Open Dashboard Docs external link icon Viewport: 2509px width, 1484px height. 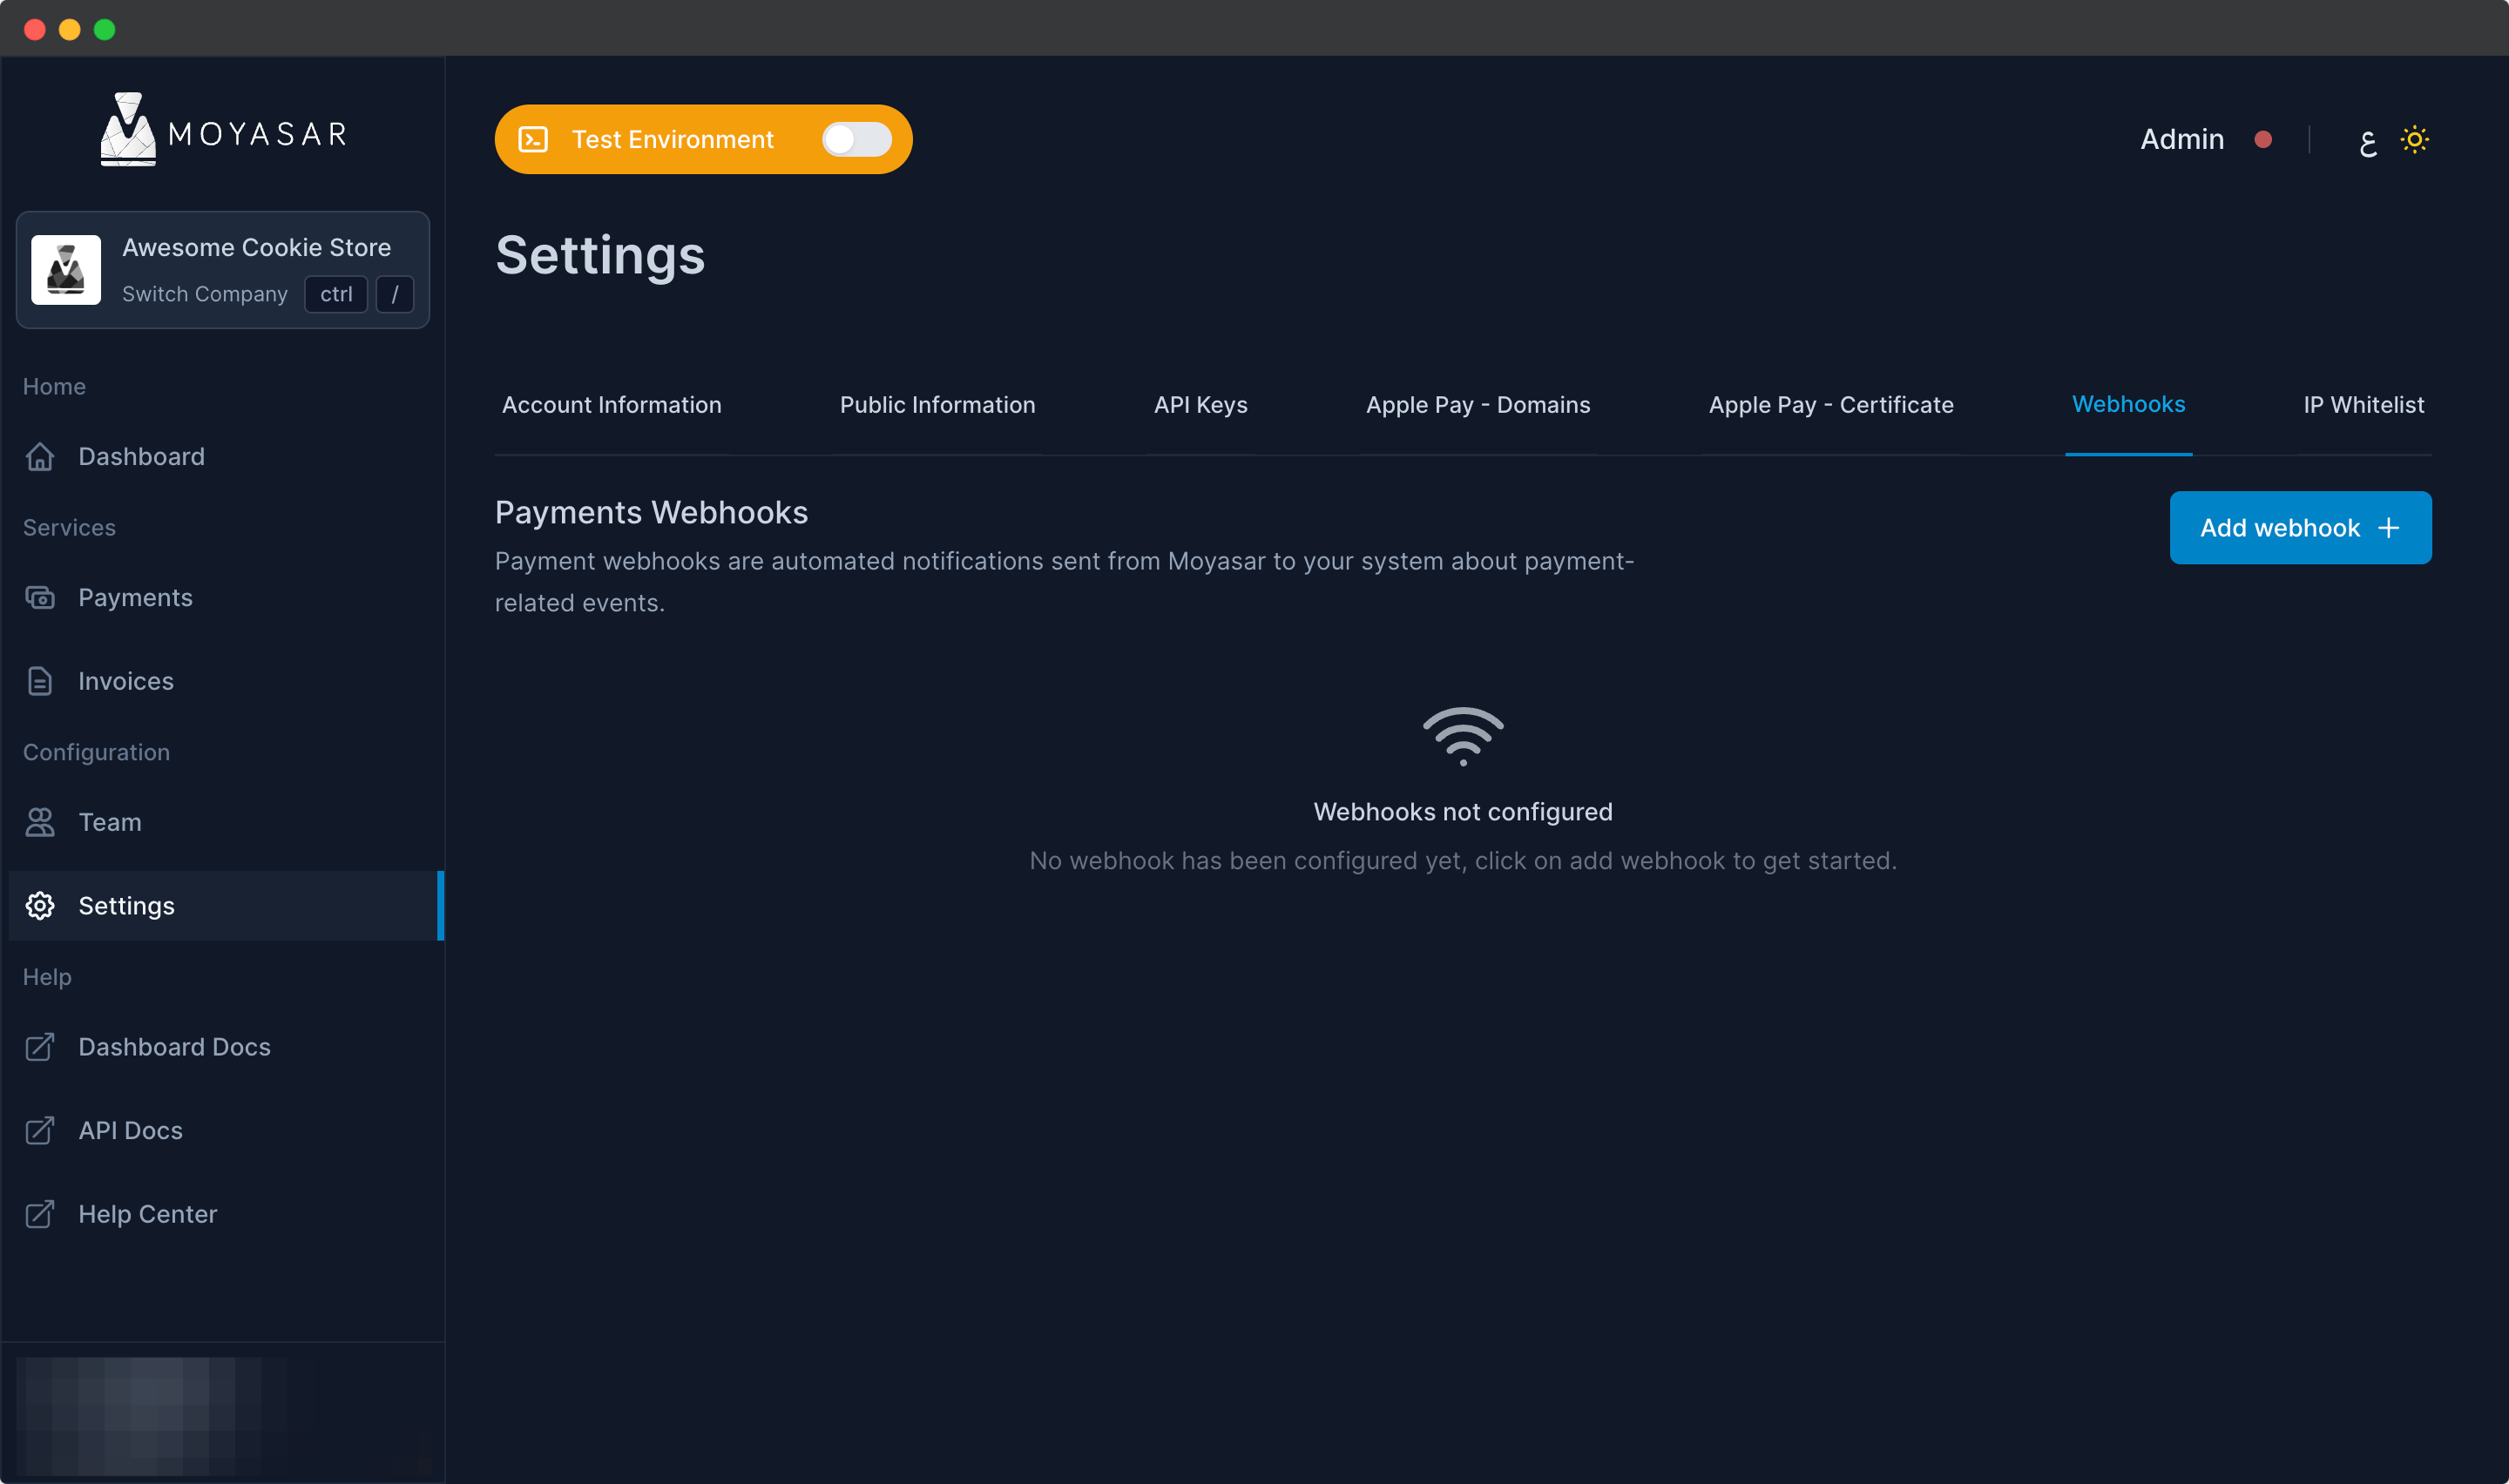(40, 1047)
